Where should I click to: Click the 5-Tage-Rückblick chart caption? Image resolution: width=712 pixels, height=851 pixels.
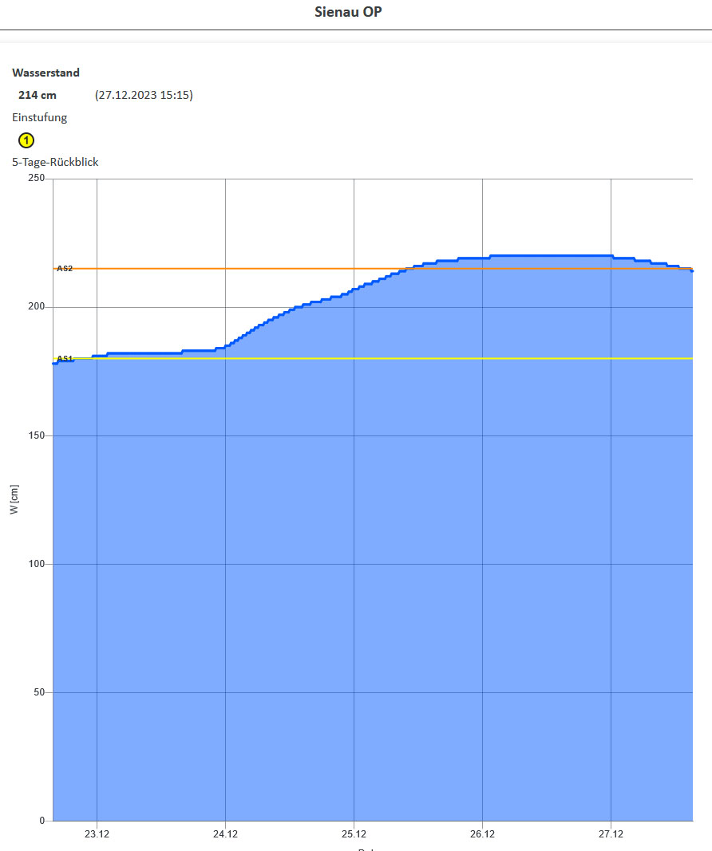(x=55, y=162)
